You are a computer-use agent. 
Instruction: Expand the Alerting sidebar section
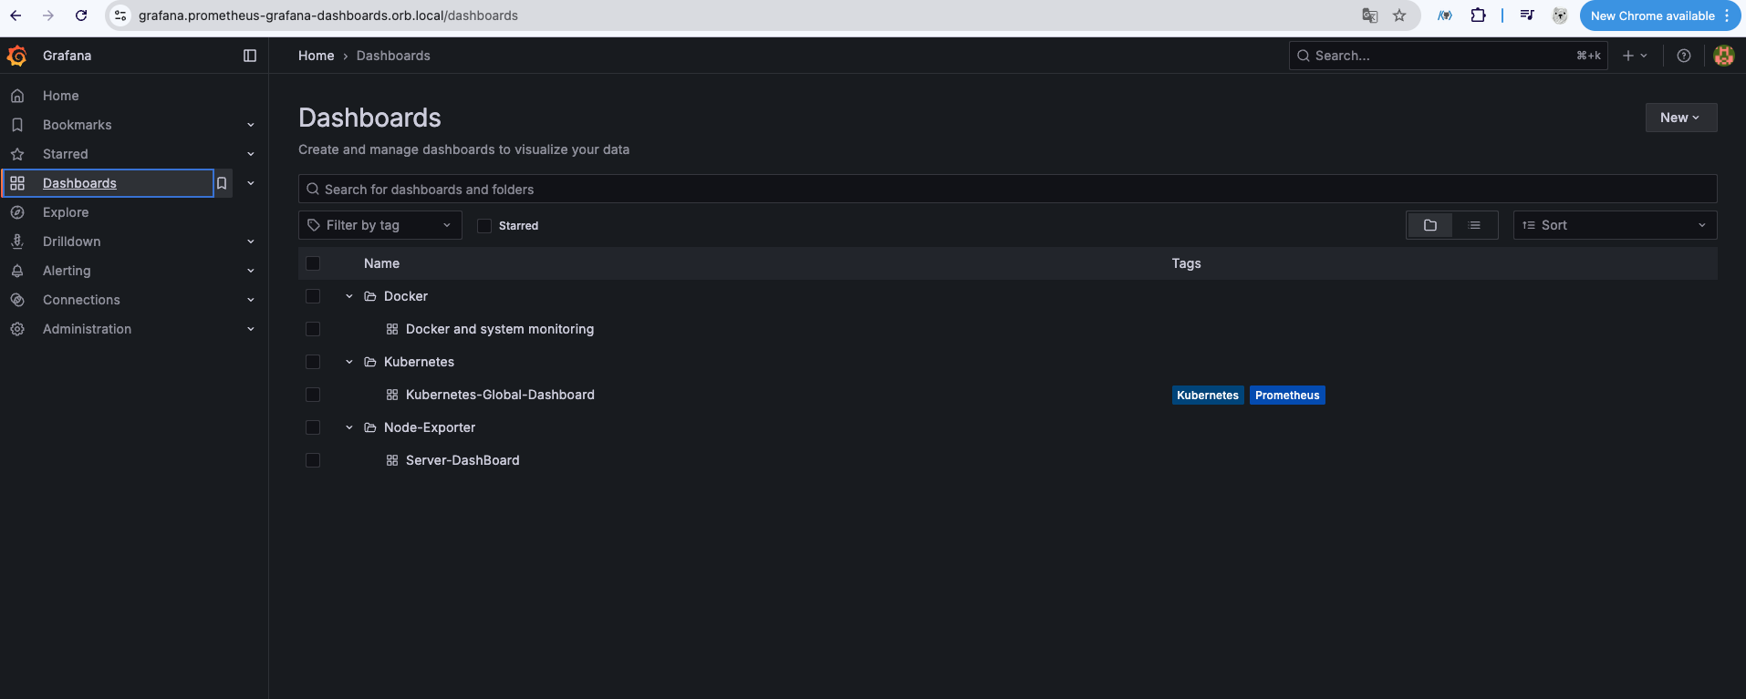[x=251, y=271]
